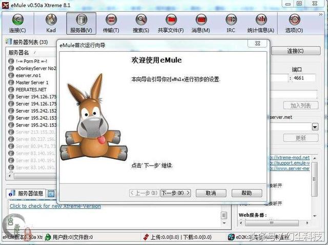Click the Connect (连接) toolbar icon

[x=17, y=23]
